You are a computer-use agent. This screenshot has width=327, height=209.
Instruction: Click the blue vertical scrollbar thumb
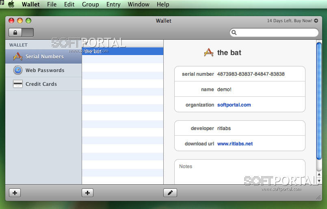pos(319,101)
